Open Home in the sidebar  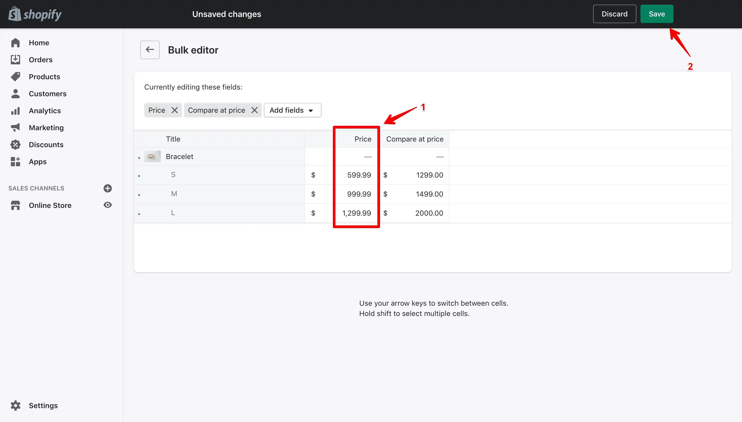(x=39, y=43)
